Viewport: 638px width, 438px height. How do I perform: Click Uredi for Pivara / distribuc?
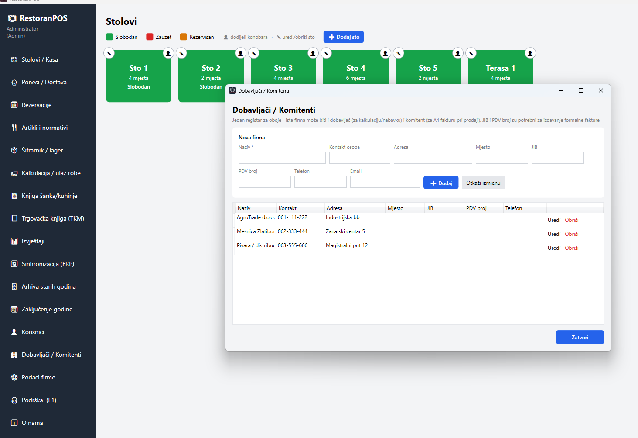tap(554, 248)
